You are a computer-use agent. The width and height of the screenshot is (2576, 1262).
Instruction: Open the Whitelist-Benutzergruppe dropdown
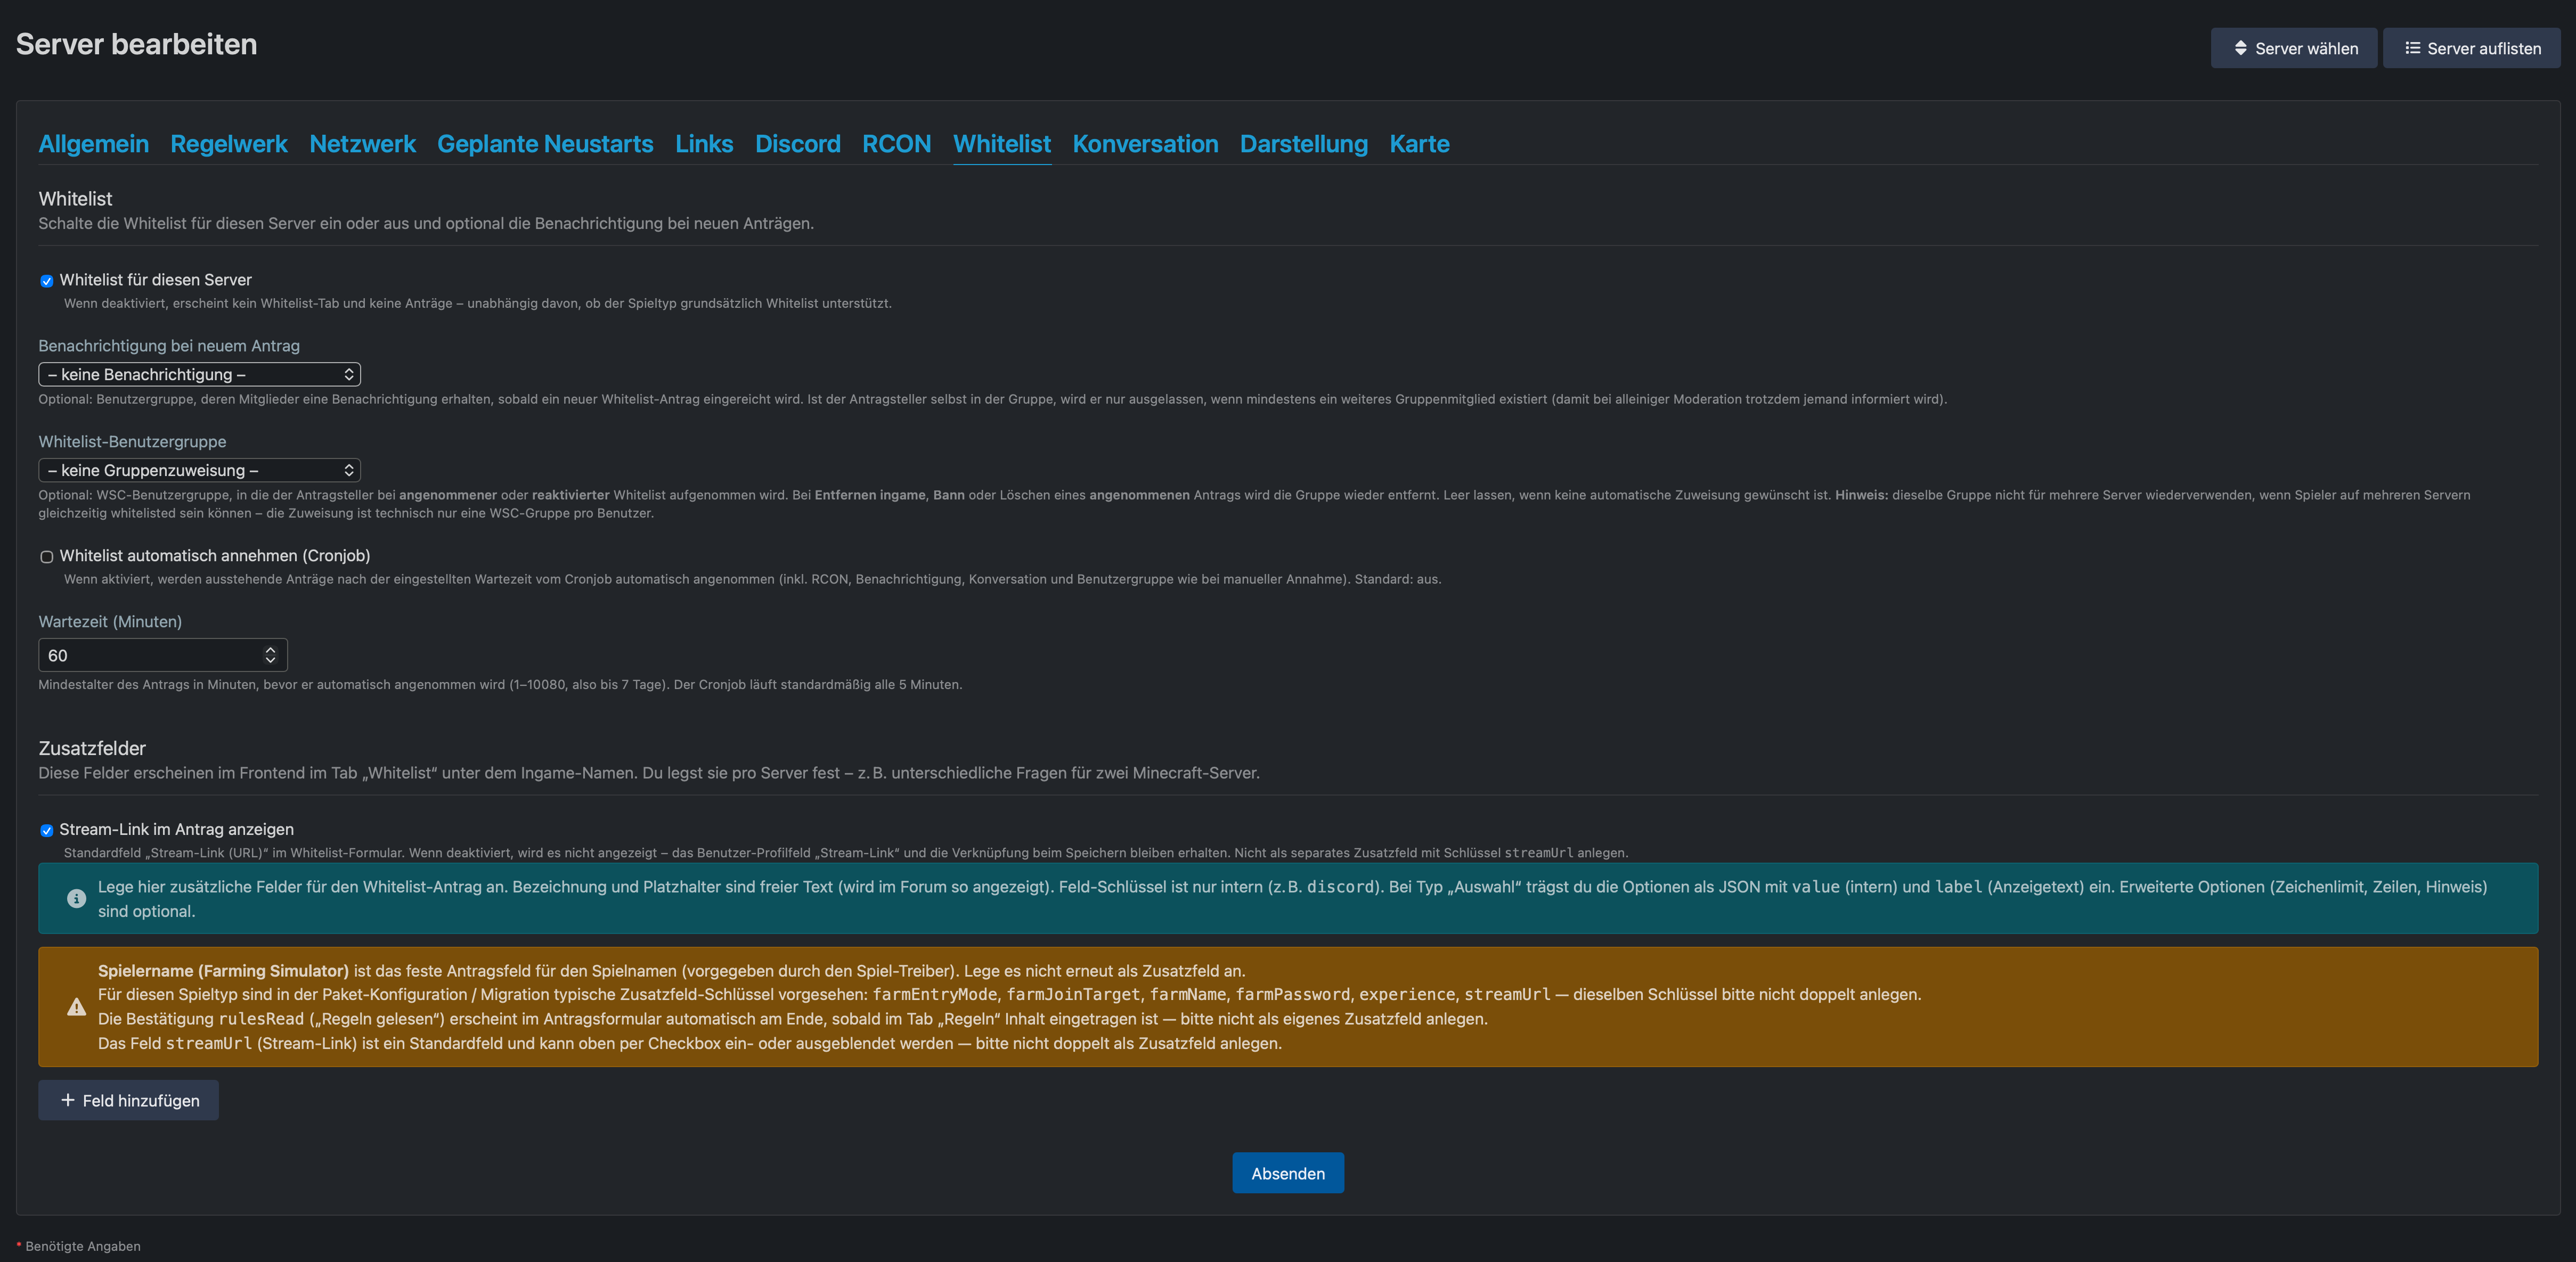pyautogui.click(x=199, y=470)
